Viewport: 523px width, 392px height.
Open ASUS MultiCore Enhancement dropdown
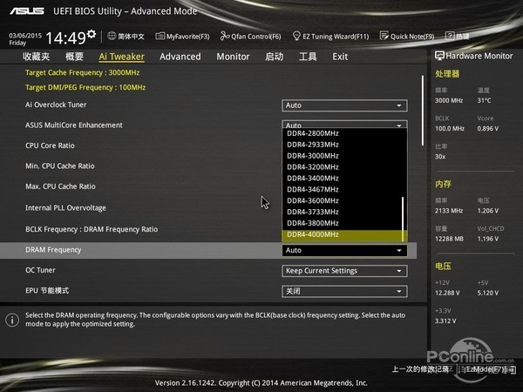click(344, 125)
